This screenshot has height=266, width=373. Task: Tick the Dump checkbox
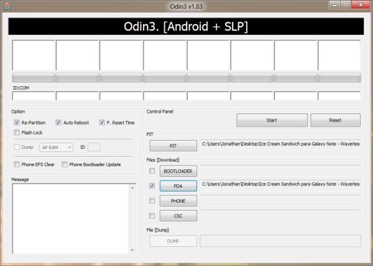point(17,147)
